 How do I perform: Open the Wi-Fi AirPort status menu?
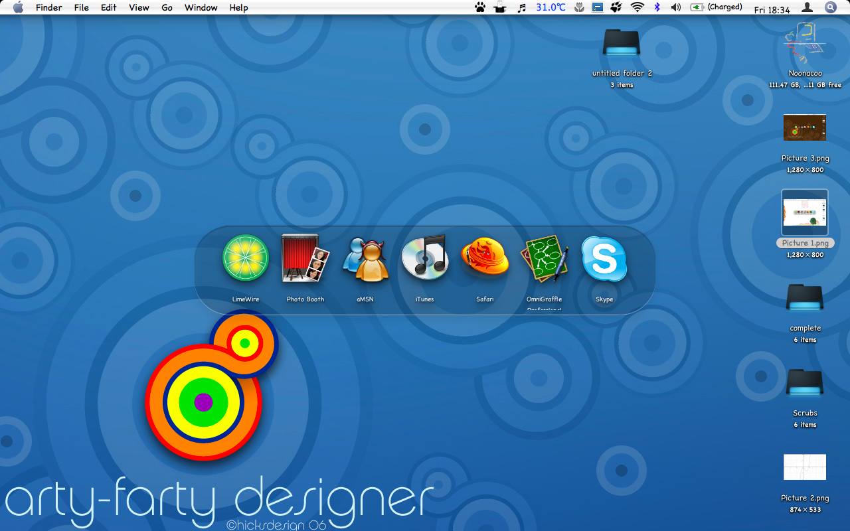[637, 7]
